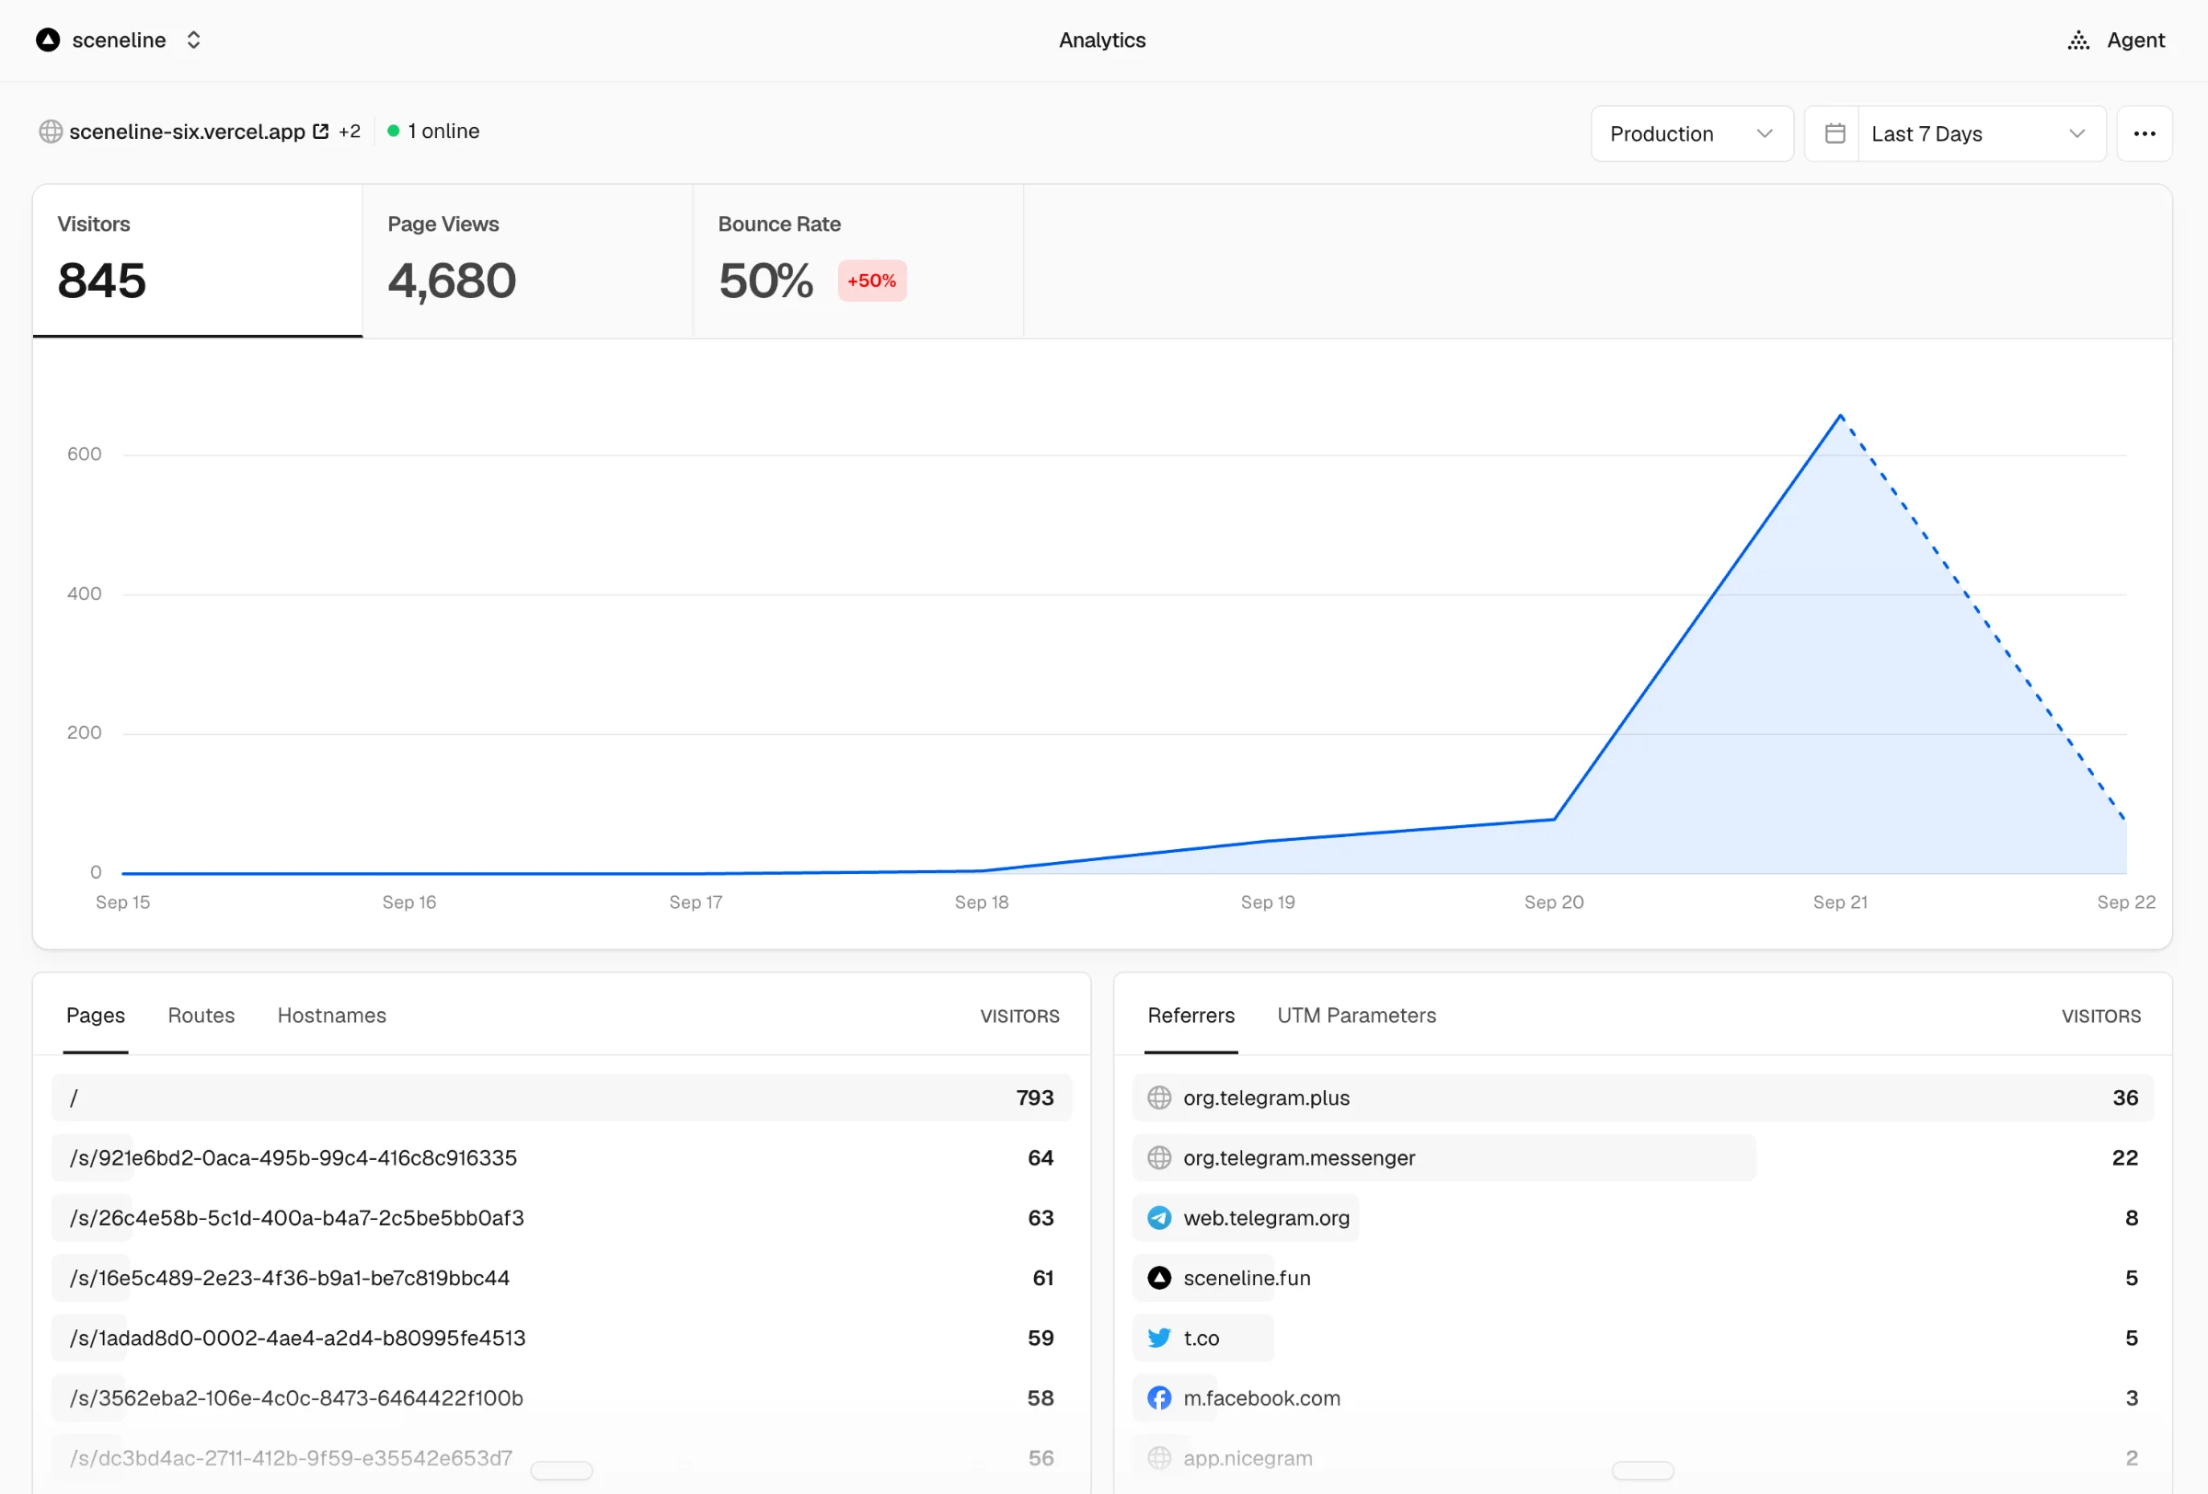
Task: Click the globe icon for org.telegram.plus
Action: click(x=1159, y=1098)
